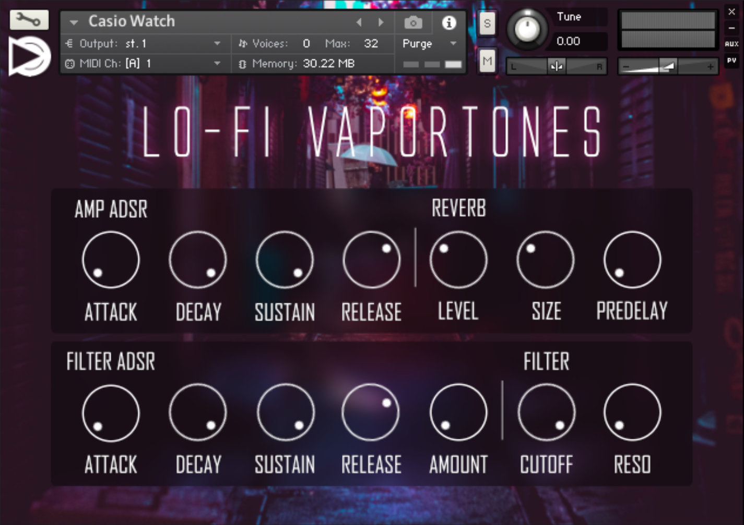Click the Max voices value 32
The height and width of the screenshot is (525, 744).
click(371, 44)
